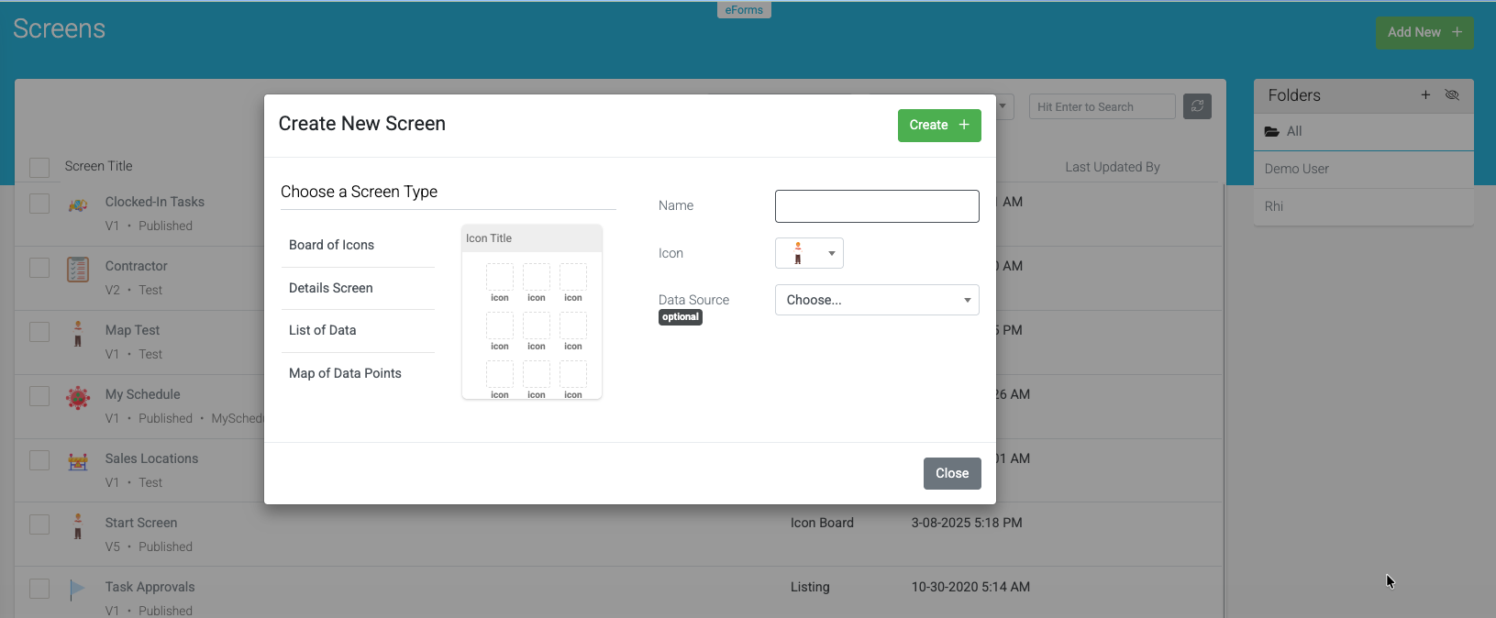
Task: Sort by Last Updated By column header
Action: pyautogui.click(x=1113, y=167)
